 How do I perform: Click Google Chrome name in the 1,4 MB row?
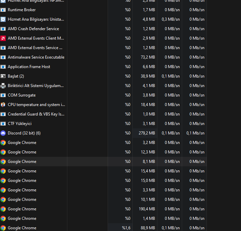pyautogui.click(x=22, y=218)
